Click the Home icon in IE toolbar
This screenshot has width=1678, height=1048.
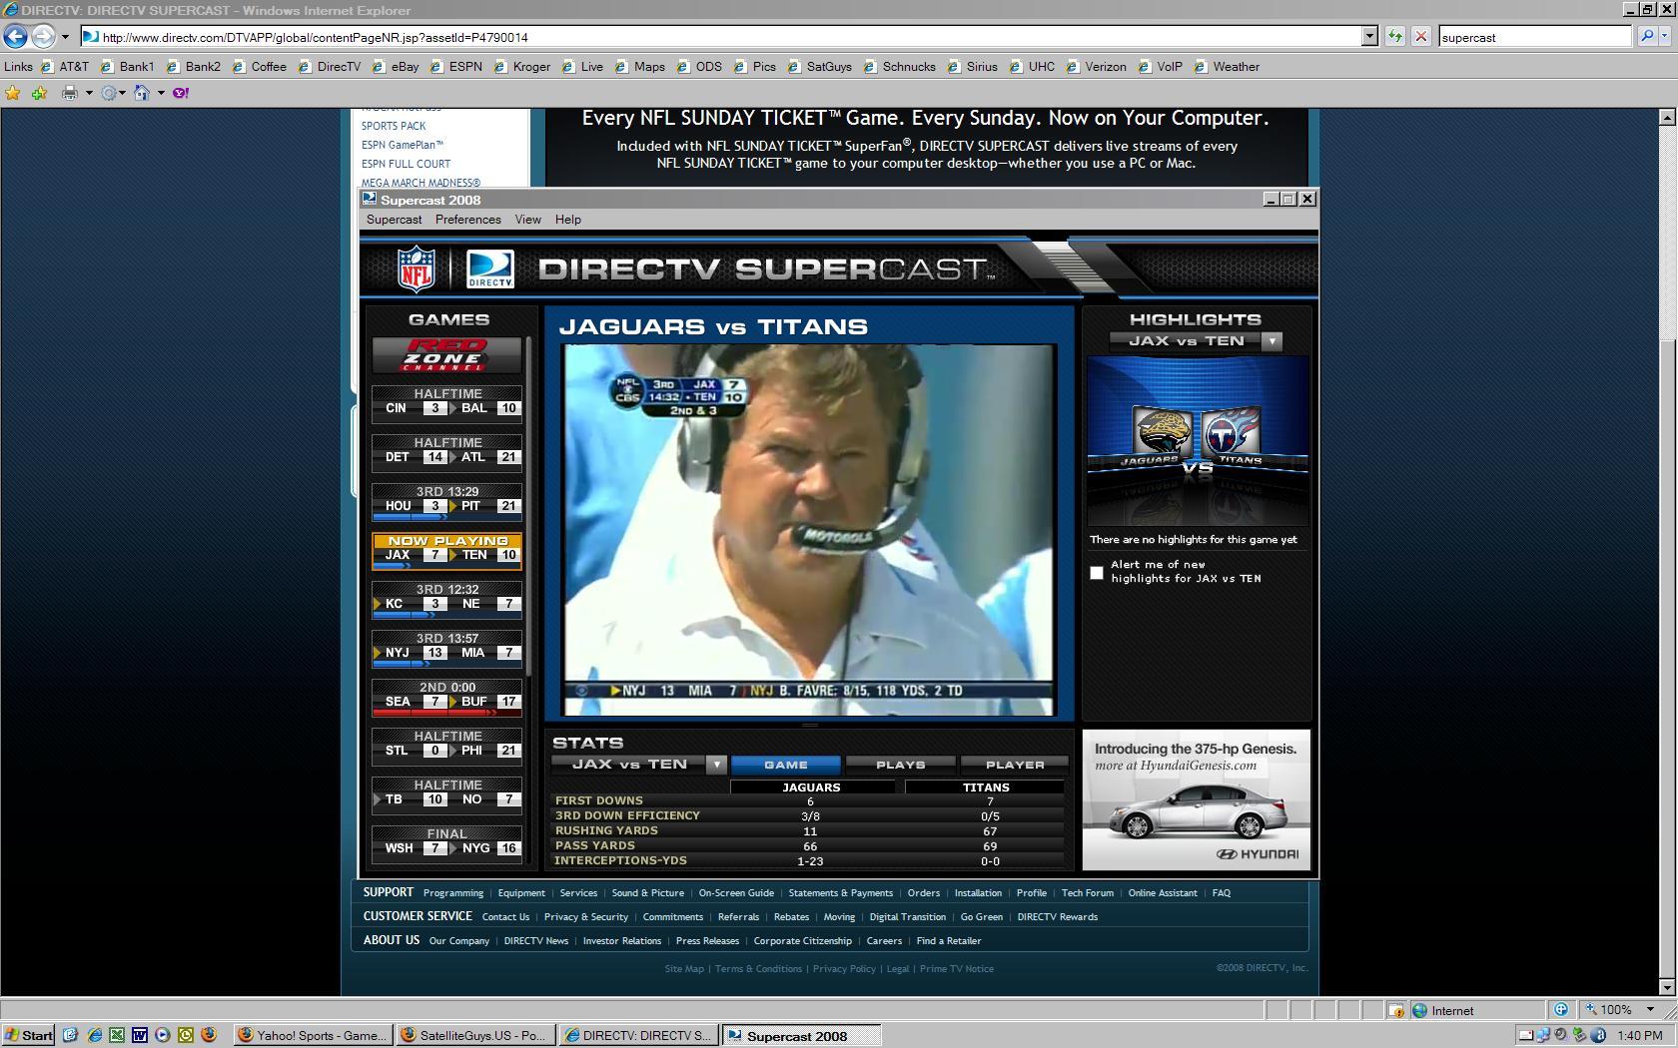point(142,93)
